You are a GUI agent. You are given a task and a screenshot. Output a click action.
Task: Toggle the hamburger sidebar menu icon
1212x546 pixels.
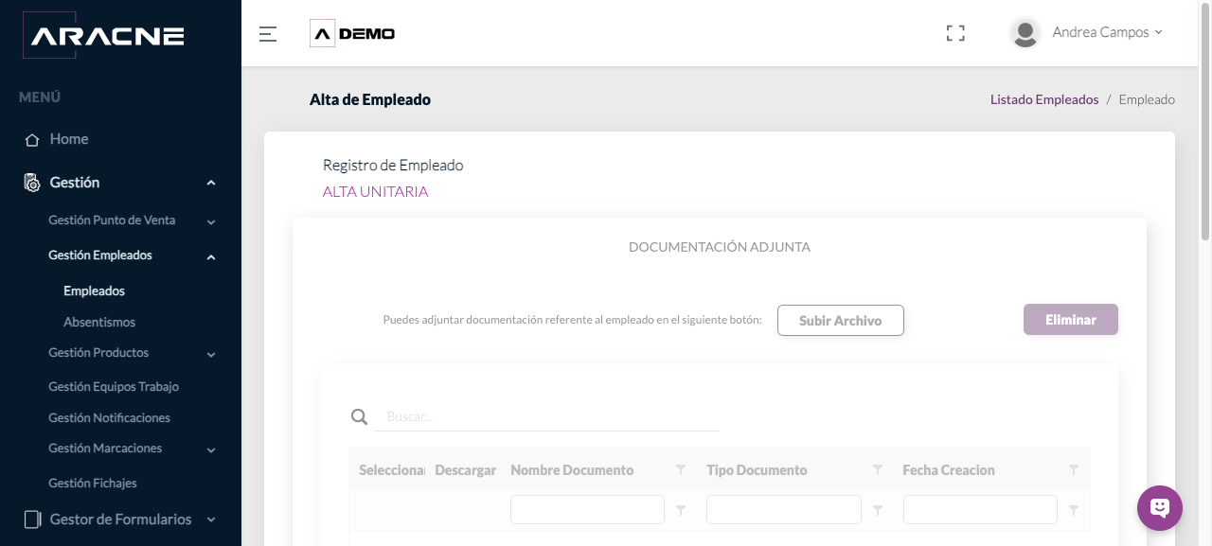268,34
